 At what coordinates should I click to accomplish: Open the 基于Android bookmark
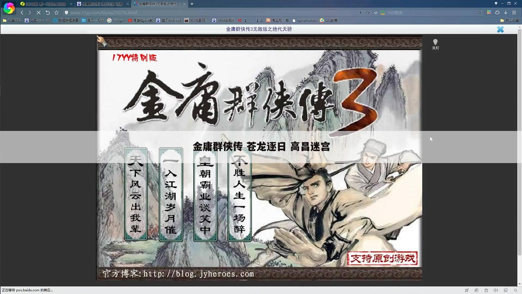tap(169, 20)
